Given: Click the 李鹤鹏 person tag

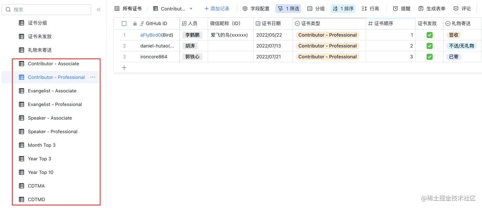Looking at the screenshot, I should pyautogui.click(x=192, y=35).
